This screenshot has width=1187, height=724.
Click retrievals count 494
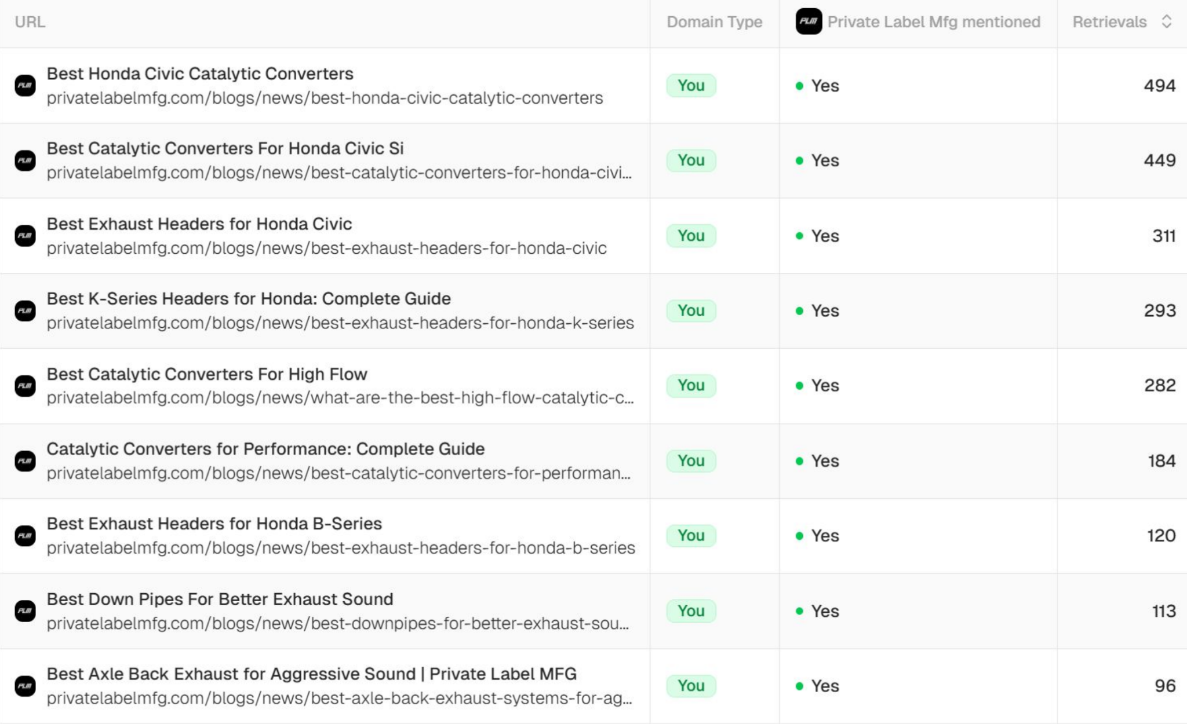pos(1159,86)
